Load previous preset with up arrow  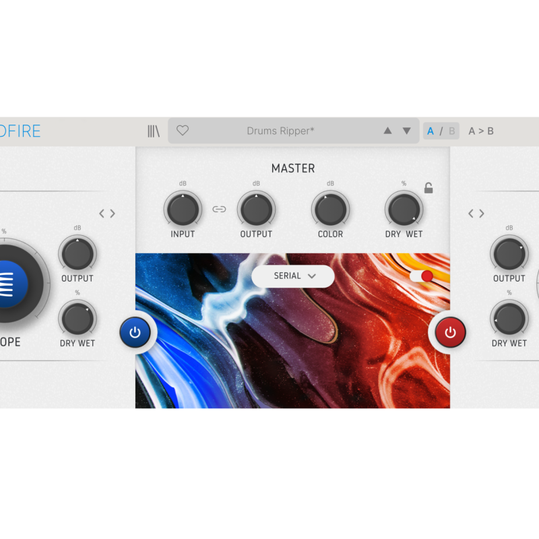(387, 131)
